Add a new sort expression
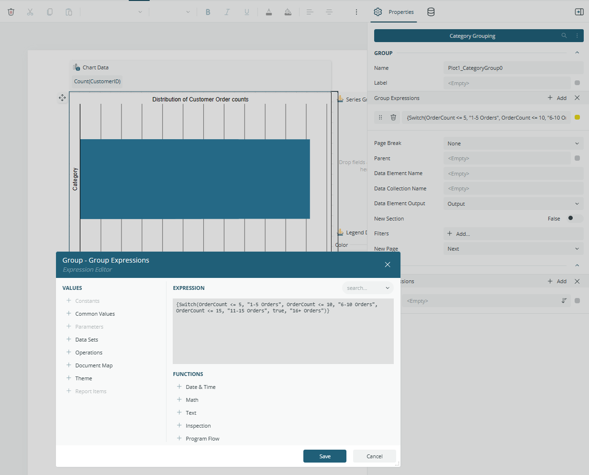Viewport: 589px width, 475px height. click(557, 281)
